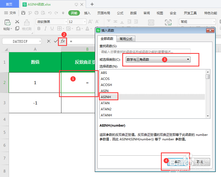Click cell A3 containing -1

click(x=35, y=103)
